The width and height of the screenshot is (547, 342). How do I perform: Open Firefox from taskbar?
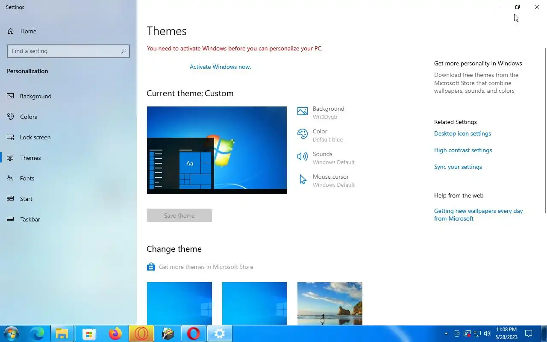(115, 333)
